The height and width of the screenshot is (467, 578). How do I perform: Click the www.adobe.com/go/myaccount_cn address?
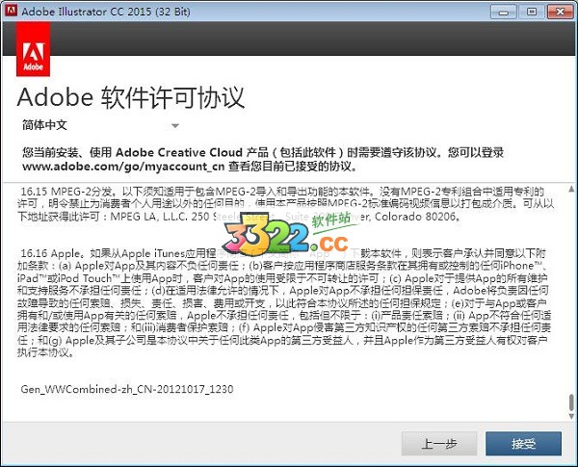(x=123, y=167)
